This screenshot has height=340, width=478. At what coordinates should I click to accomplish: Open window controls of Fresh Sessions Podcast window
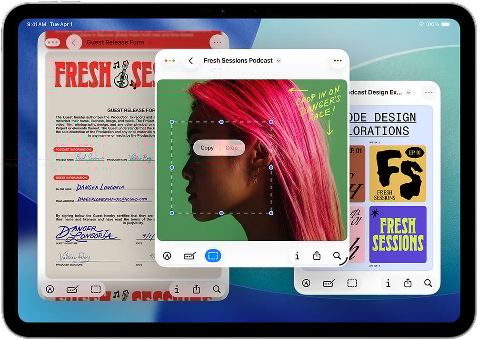170,60
